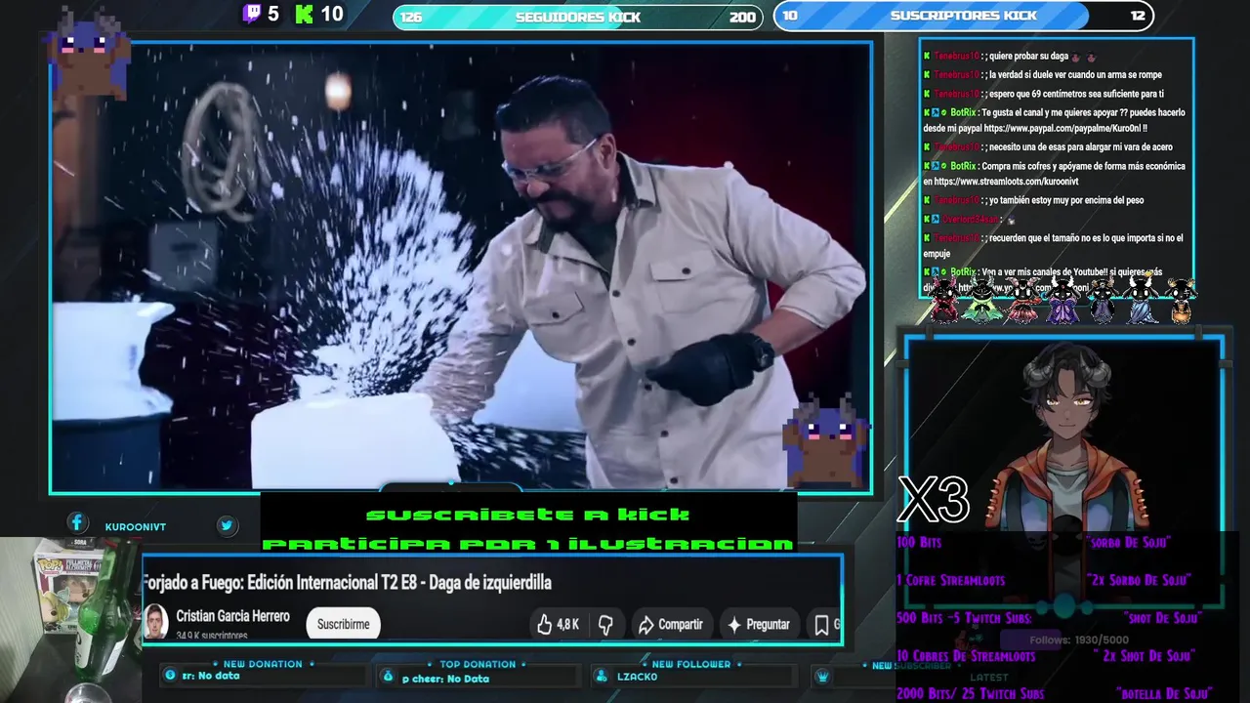Click the webcam view with green bottle
The width and height of the screenshot is (1250, 703).
point(68,620)
